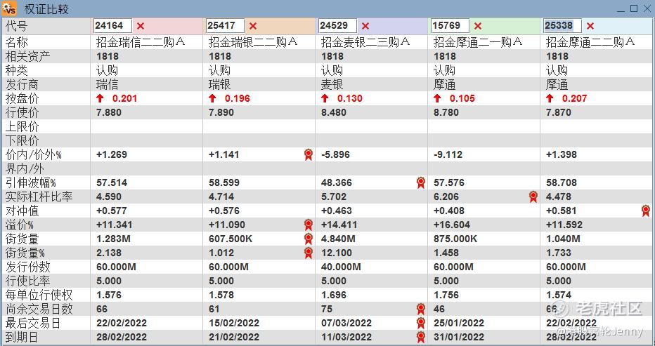
Task: Click the 权证比较 app icon in title bar
Action: coord(9,8)
